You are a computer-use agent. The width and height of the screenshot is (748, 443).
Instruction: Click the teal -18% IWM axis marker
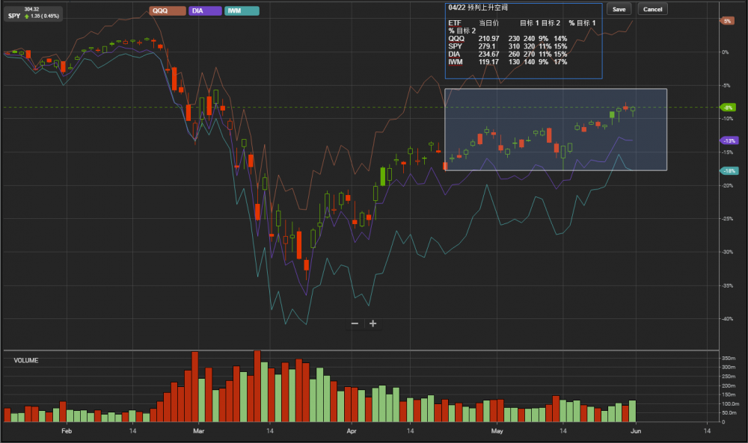pyautogui.click(x=728, y=171)
